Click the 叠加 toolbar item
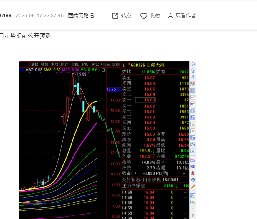The image size is (257, 219). click(44, 64)
